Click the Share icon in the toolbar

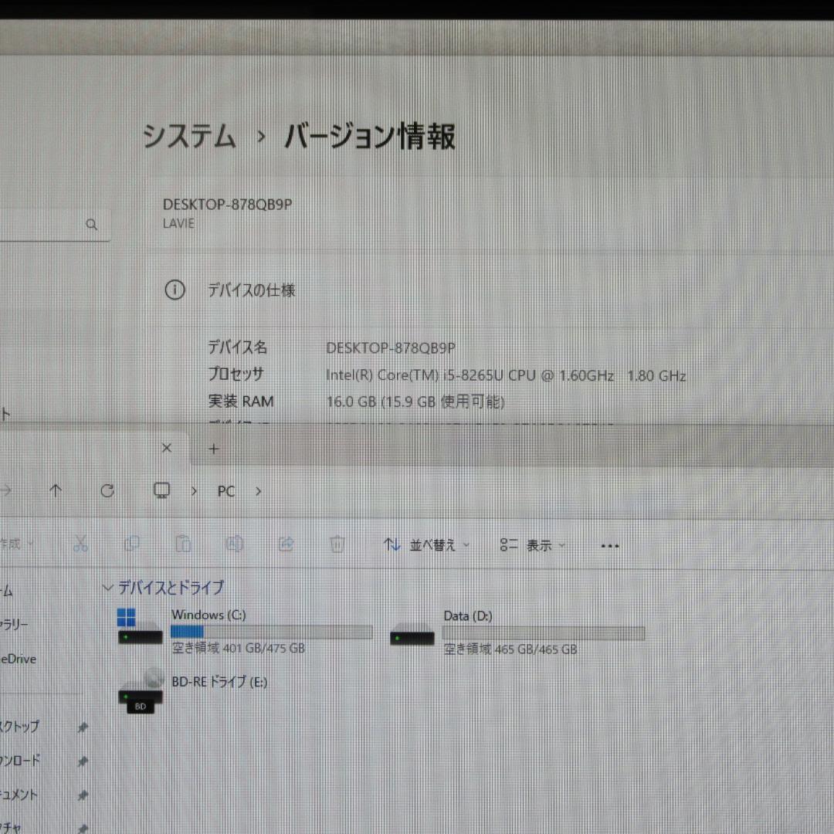(x=286, y=544)
